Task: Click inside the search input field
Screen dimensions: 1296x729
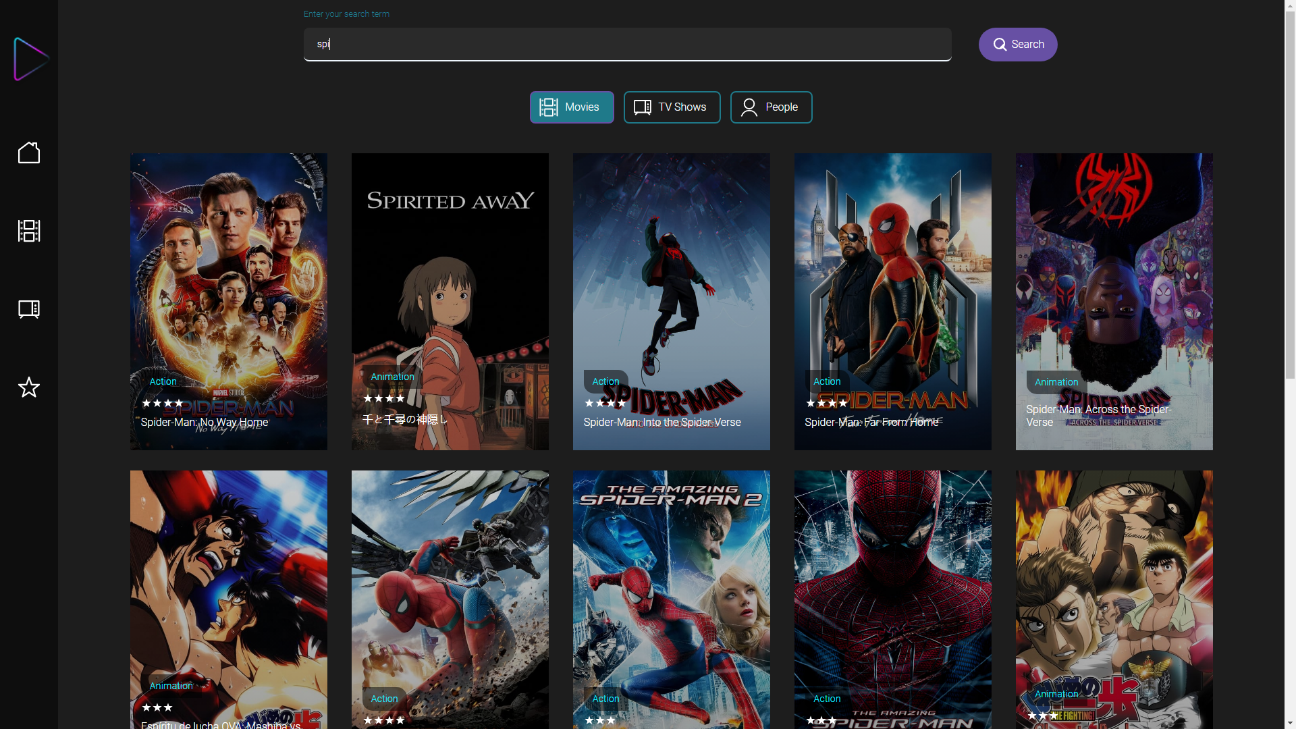Action: (626, 44)
